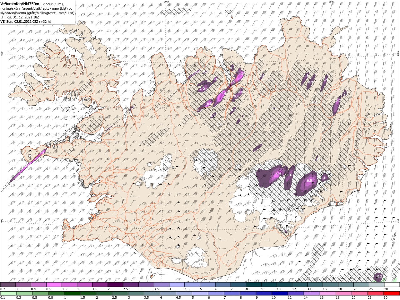Image resolution: width=400 pixels, height=300 pixels.
Task: Pick lower legend pink swatch starting at 20
Action: (360, 293)
